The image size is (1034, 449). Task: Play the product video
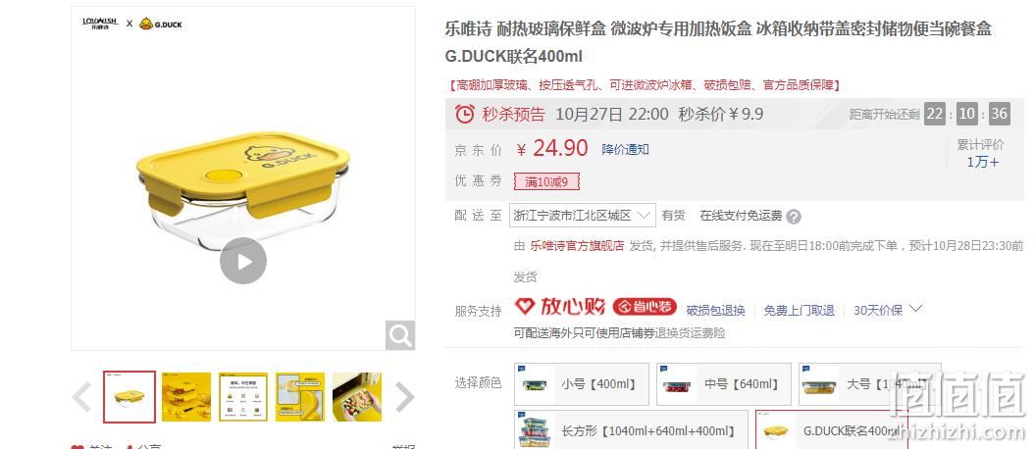tap(243, 261)
